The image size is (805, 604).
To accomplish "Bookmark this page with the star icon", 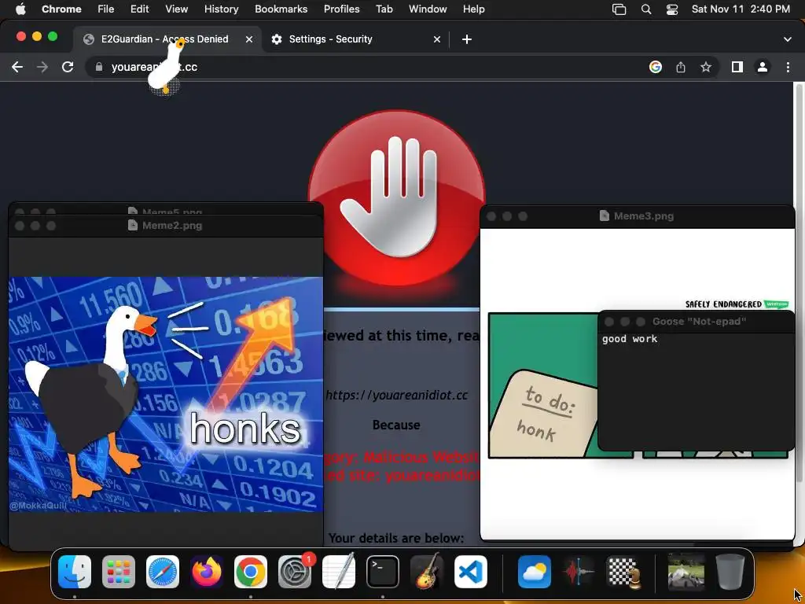I will click(x=706, y=67).
